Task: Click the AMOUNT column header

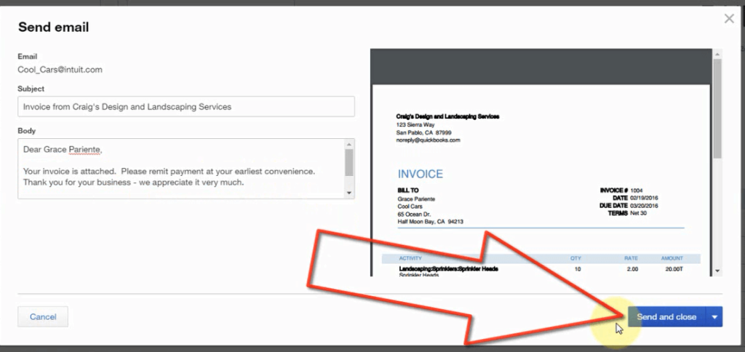Action: pyautogui.click(x=672, y=258)
